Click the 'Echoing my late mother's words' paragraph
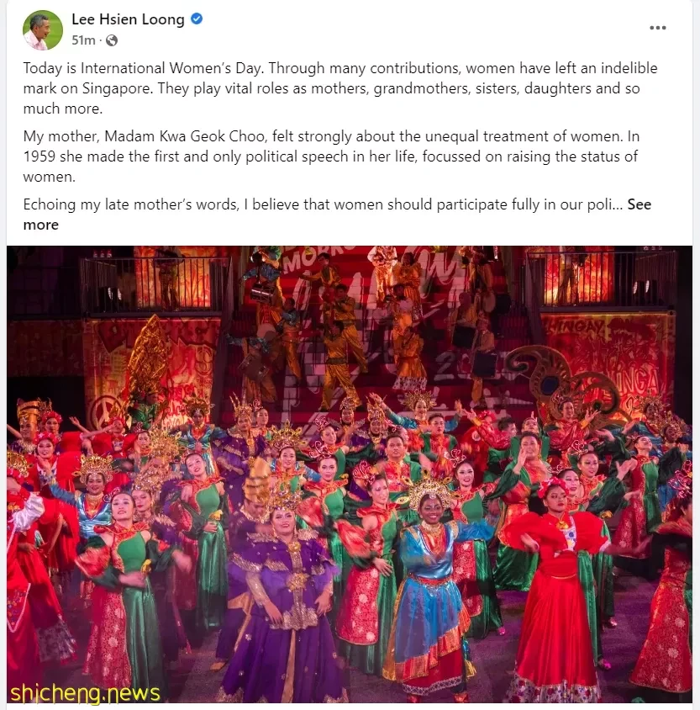Screen dimensions: 700x710 (337, 215)
